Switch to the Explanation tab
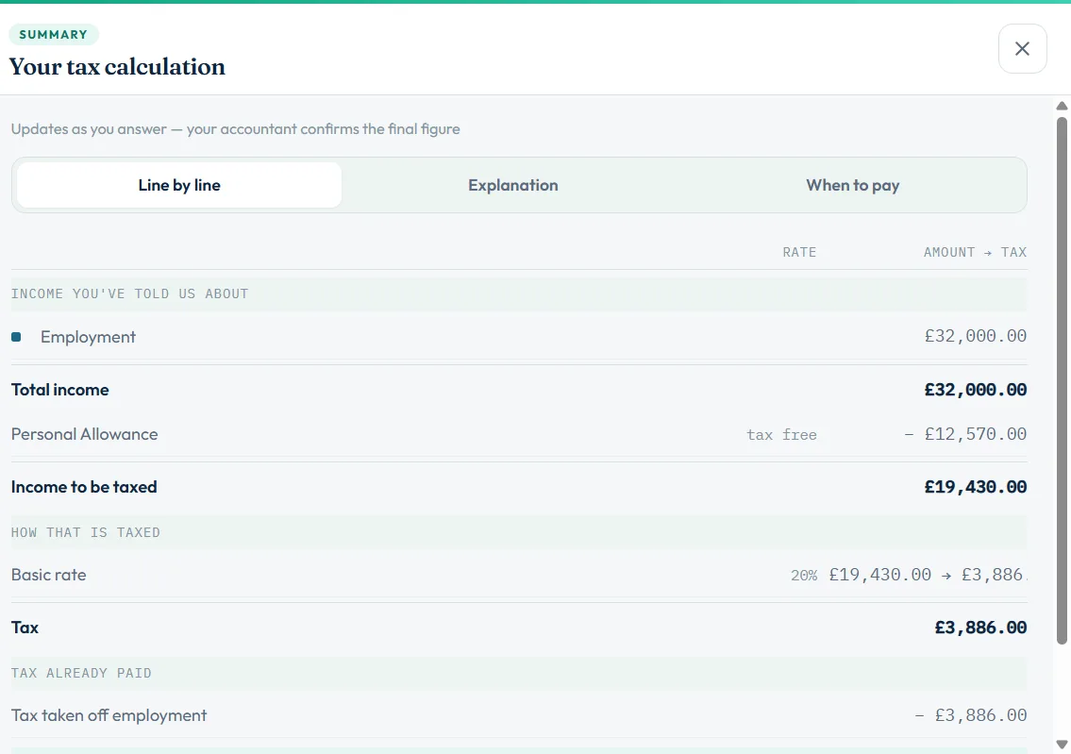The image size is (1071, 754). pos(513,185)
